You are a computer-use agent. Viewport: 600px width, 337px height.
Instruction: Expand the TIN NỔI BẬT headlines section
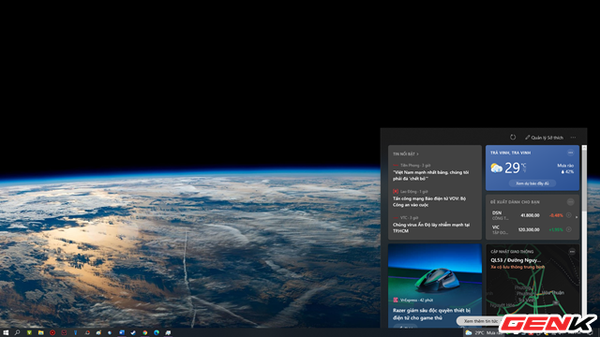(x=406, y=154)
